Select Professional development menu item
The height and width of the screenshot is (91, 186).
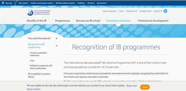pos(153,21)
